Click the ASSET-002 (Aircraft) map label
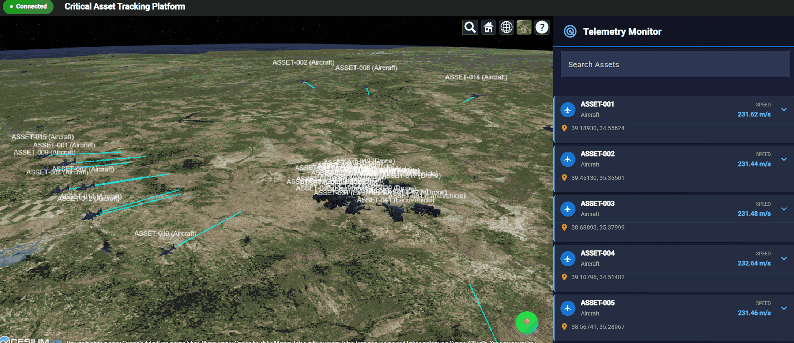The height and width of the screenshot is (343, 794). (x=303, y=62)
